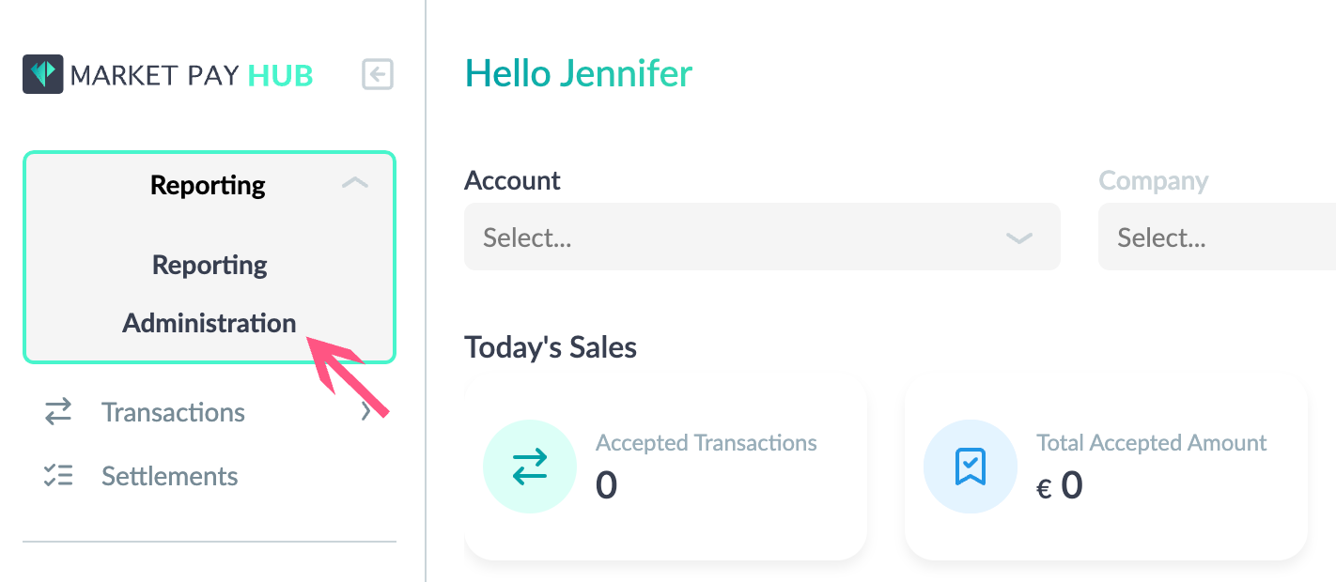Collapse the sidebar with the arrow icon
This screenshot has width=1336, height=582.
(378, 75)
